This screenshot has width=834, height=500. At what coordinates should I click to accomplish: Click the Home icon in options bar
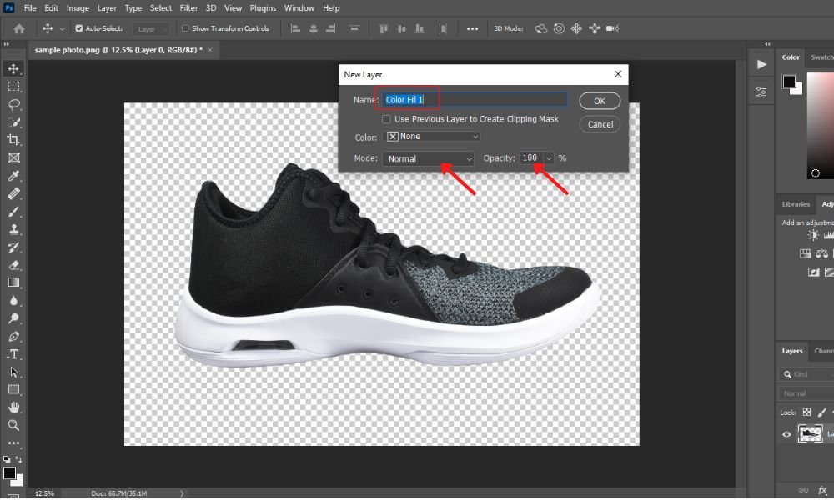coord(19,28)
